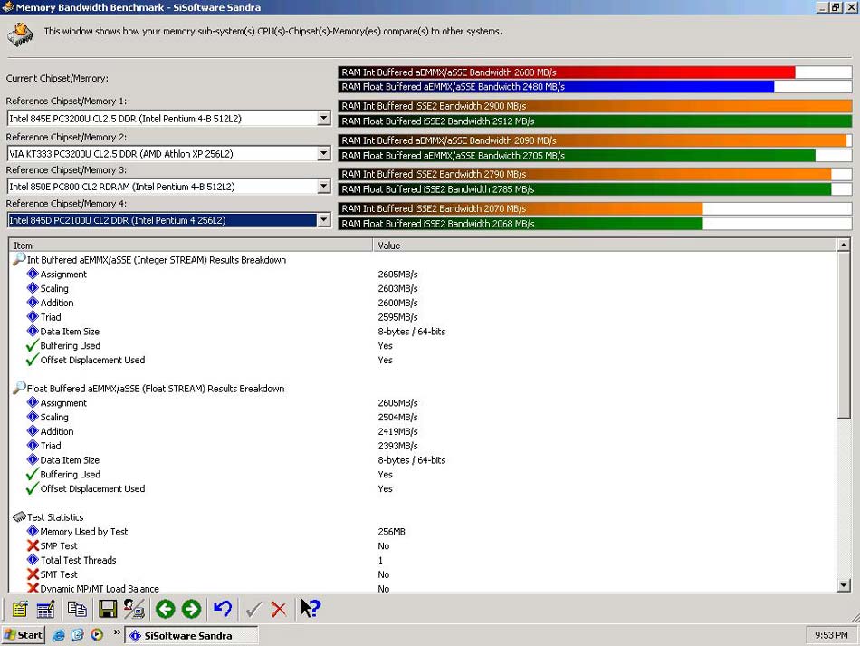Click the green back arrow icon
The height and width of the screenshot is (646, 860).
[165, 609]
